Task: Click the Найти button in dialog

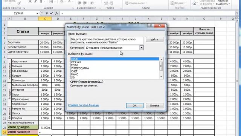Action: [154, 39]
